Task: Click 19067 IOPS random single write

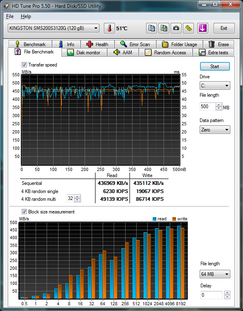Action: tap(150, 191)
